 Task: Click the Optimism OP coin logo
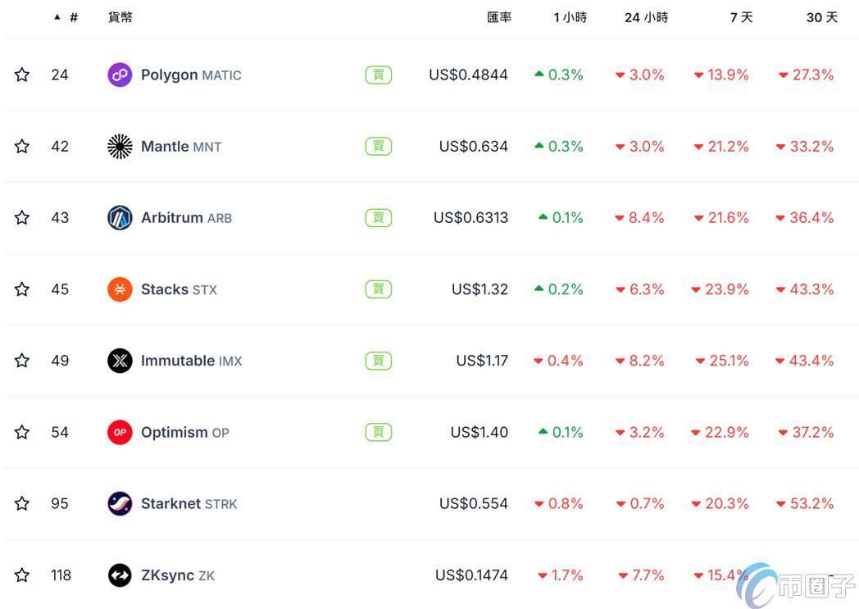tap(120, 432)
